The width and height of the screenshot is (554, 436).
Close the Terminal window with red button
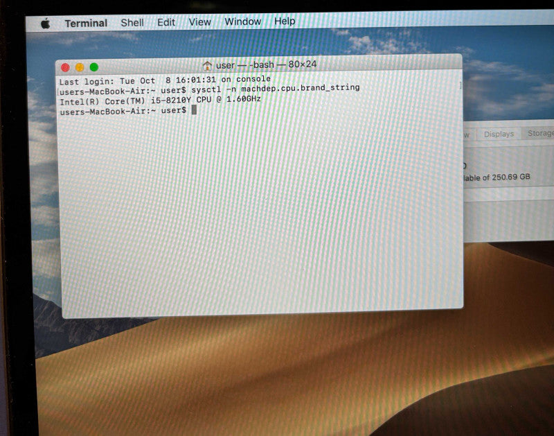pos(65,67)
